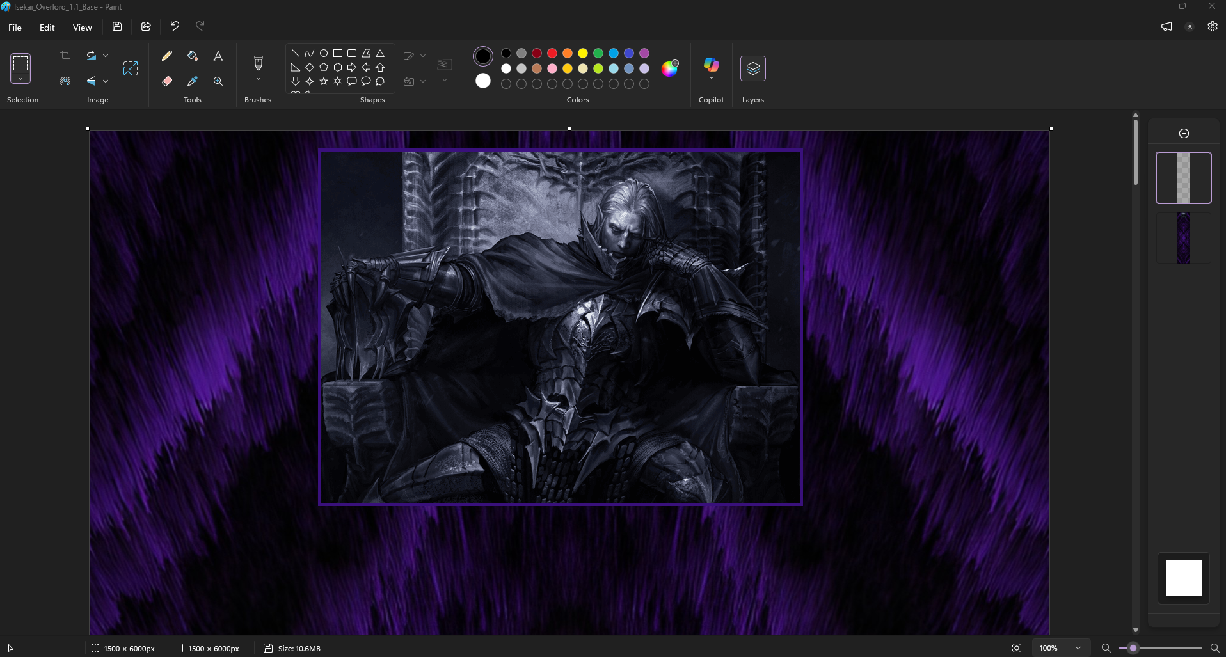The width and height of the screenshot is (1226, 657).
Task: Select the Pentagon shape
Action: tap(324, 67)
